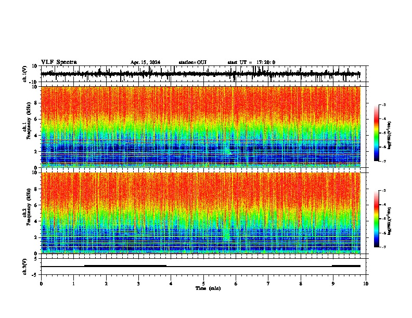Click the "-3" label atop ch.1 colorbar
The width and height of the screenshot is (412, 318).
(383, 104)
